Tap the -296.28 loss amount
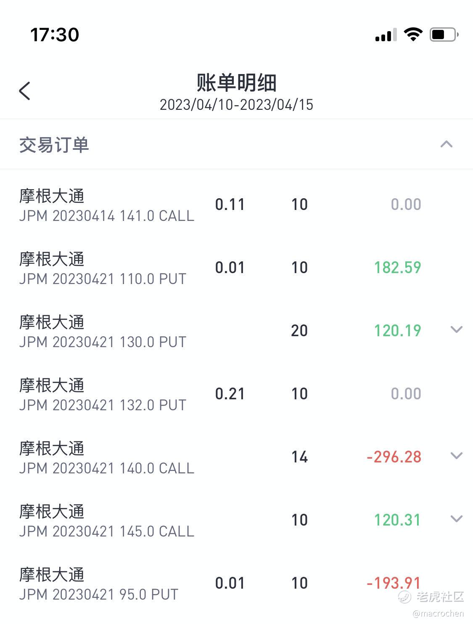The image size is (473, 624). (x=394, y=457)
